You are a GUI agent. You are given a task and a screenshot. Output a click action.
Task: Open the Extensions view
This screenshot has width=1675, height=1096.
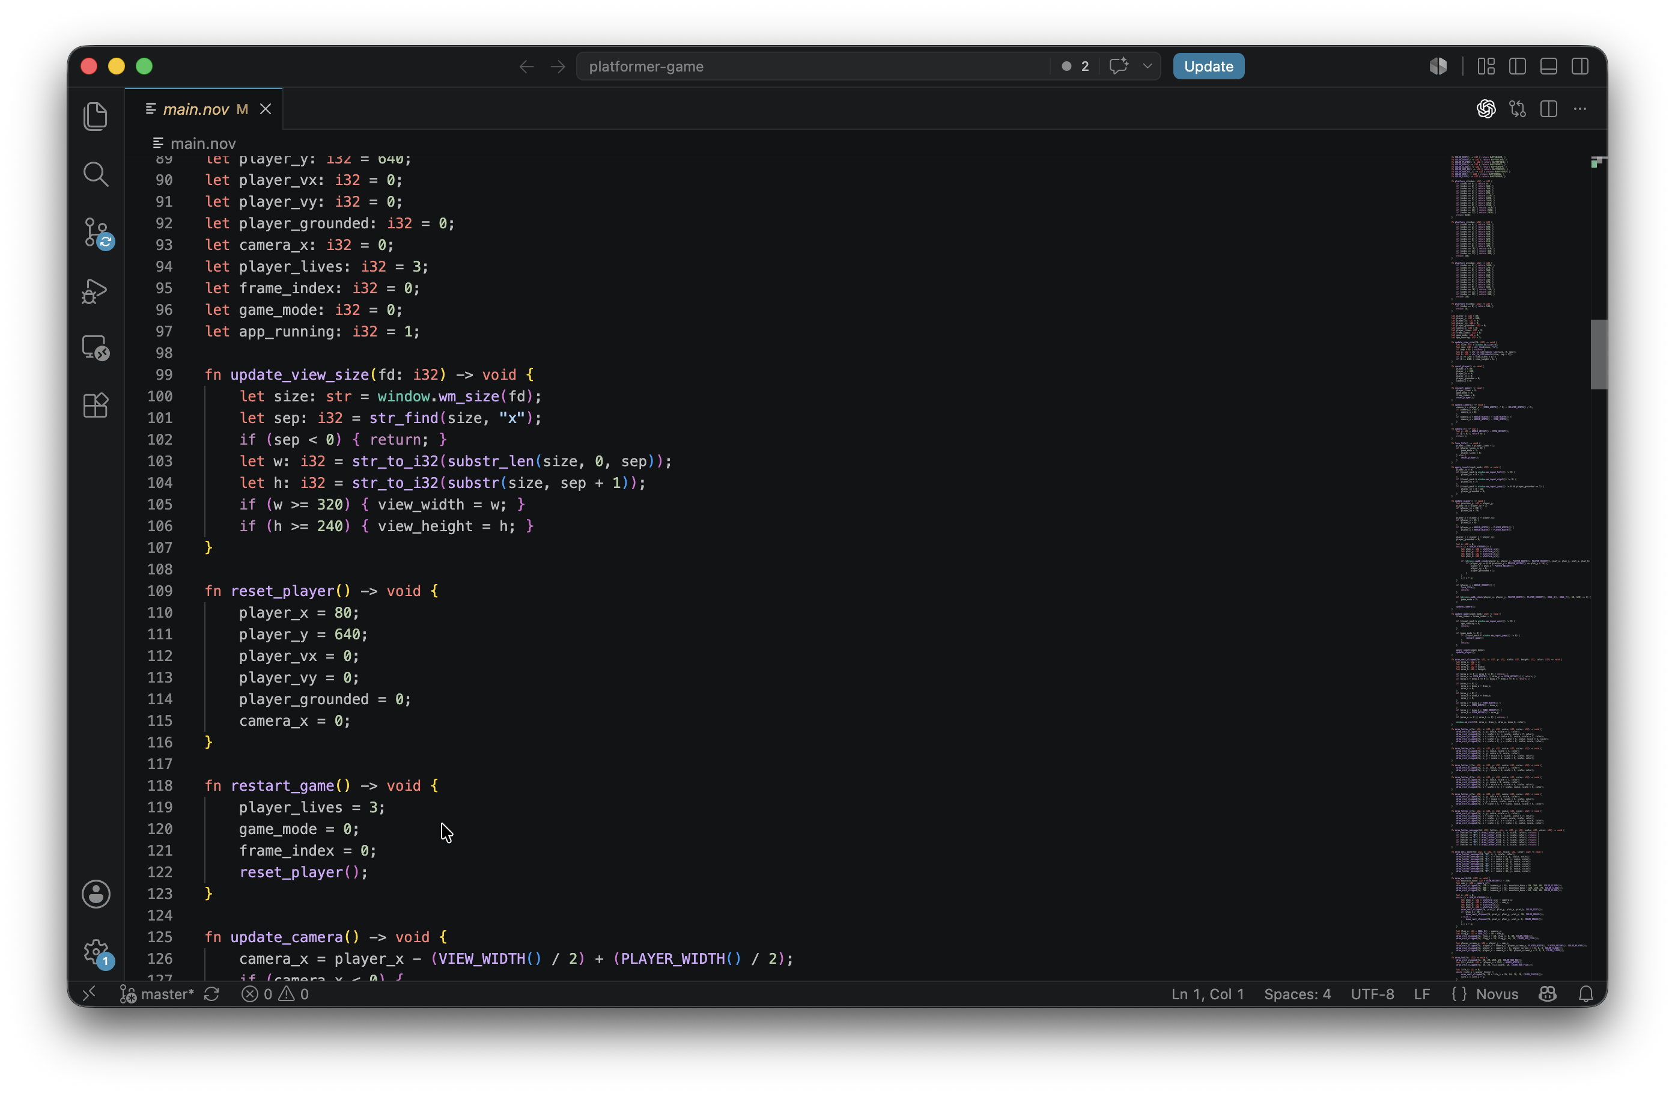pos(96,406)
